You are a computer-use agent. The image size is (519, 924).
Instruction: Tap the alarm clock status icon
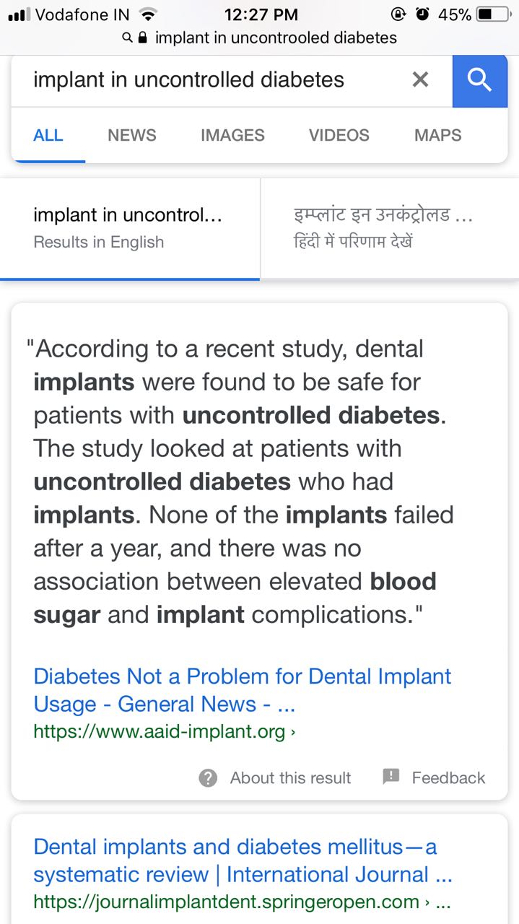423,14
